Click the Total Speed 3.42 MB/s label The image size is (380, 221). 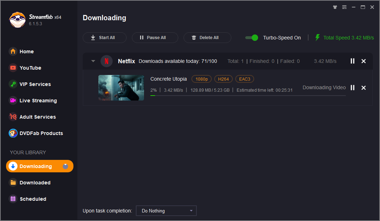tap(349, 38)
